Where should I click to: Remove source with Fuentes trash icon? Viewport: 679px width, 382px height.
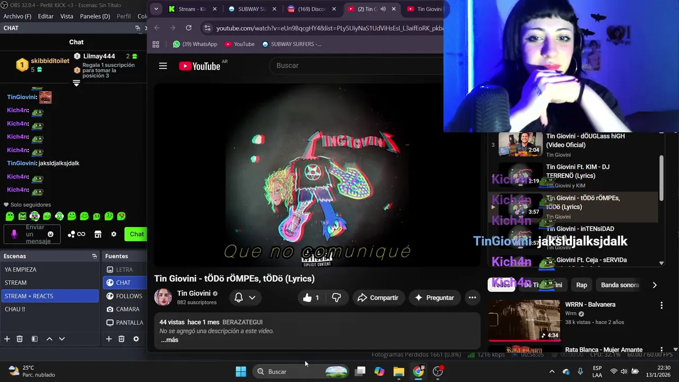coord(121,339)
